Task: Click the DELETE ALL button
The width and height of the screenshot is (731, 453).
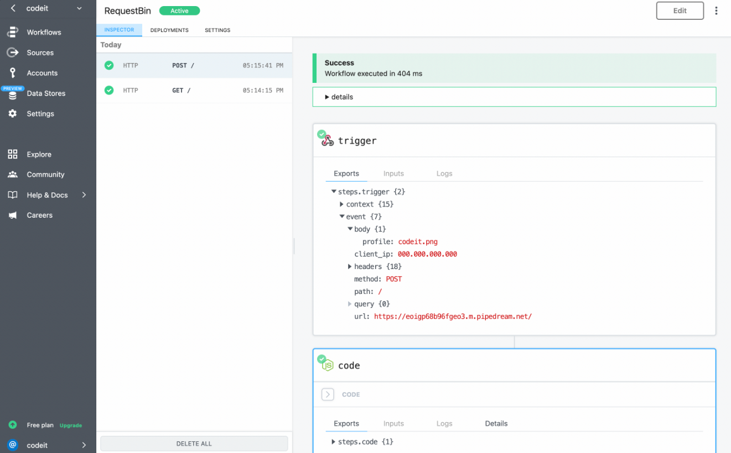Action: tap(194, 444)
